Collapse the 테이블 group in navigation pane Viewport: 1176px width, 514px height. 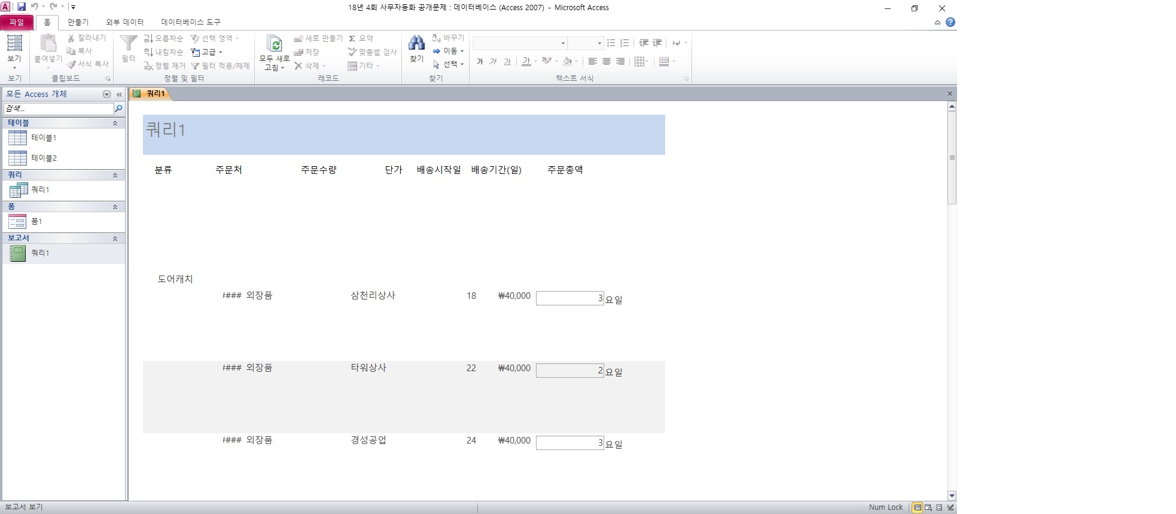tap(115, 123)
